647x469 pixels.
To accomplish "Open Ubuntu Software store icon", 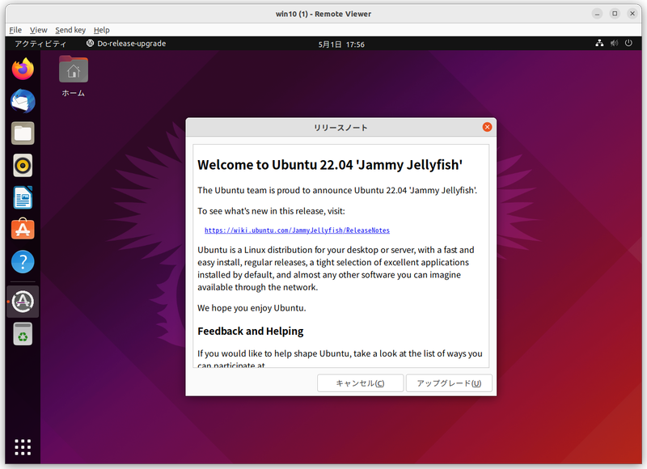I will 23,230.
